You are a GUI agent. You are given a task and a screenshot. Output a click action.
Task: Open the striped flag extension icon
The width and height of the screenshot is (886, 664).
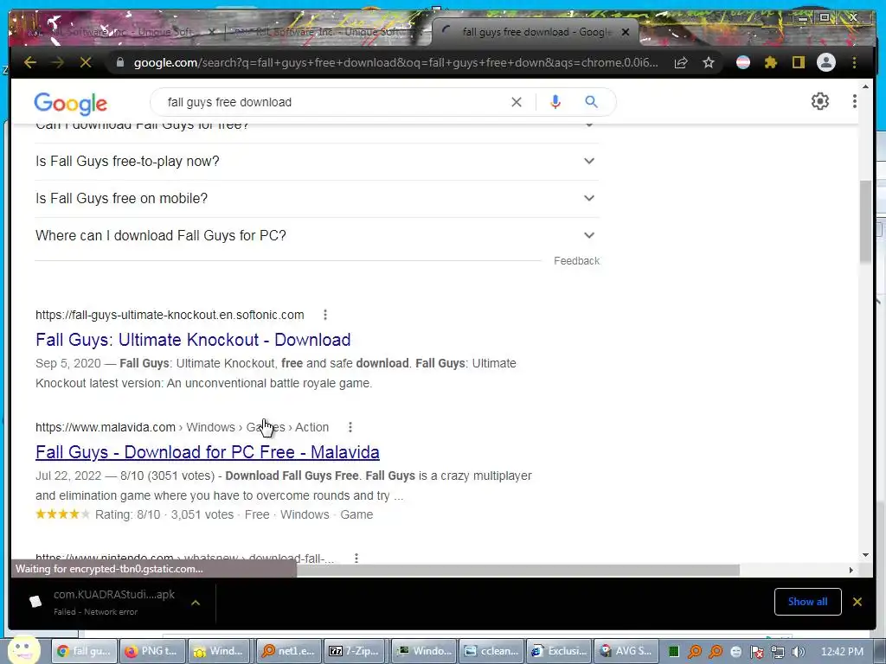click(x=743, y=62)
